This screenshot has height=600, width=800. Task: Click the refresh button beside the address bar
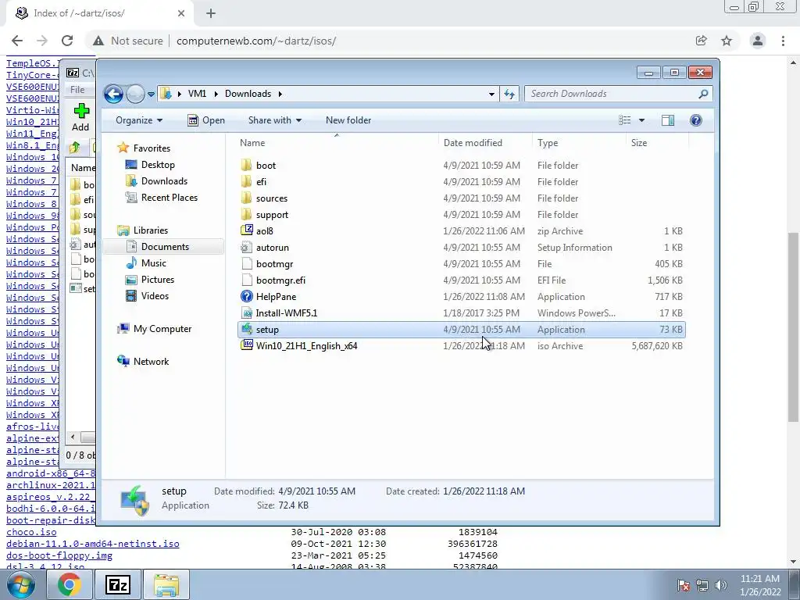509,94
